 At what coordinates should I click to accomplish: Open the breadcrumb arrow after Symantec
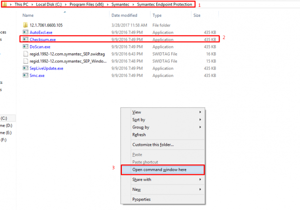[x=133, y=5]
